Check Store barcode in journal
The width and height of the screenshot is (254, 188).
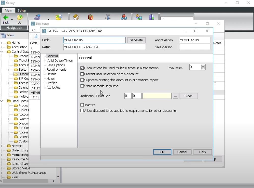[82, 86]
